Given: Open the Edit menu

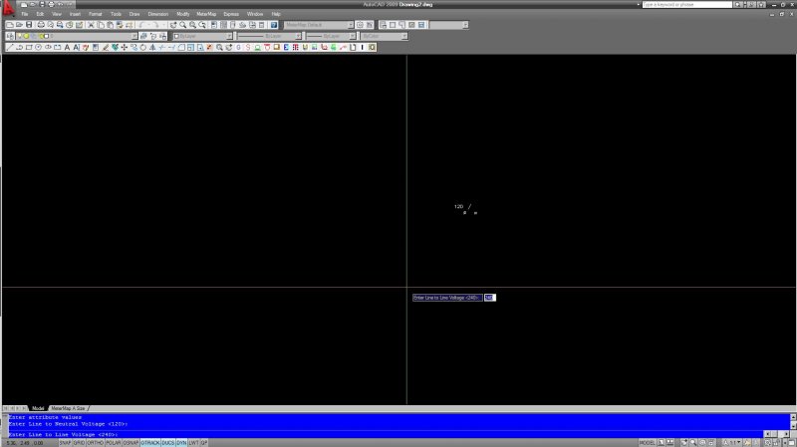Looking at the screenshot, I should [x=40, y=14].
